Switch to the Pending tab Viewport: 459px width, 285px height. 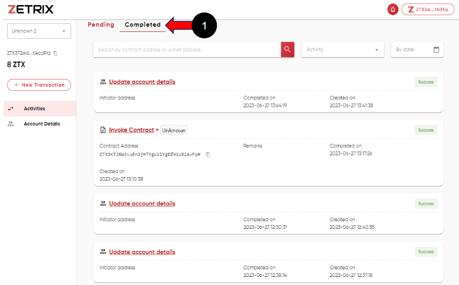pyautogui.click(x=101, y=25)
